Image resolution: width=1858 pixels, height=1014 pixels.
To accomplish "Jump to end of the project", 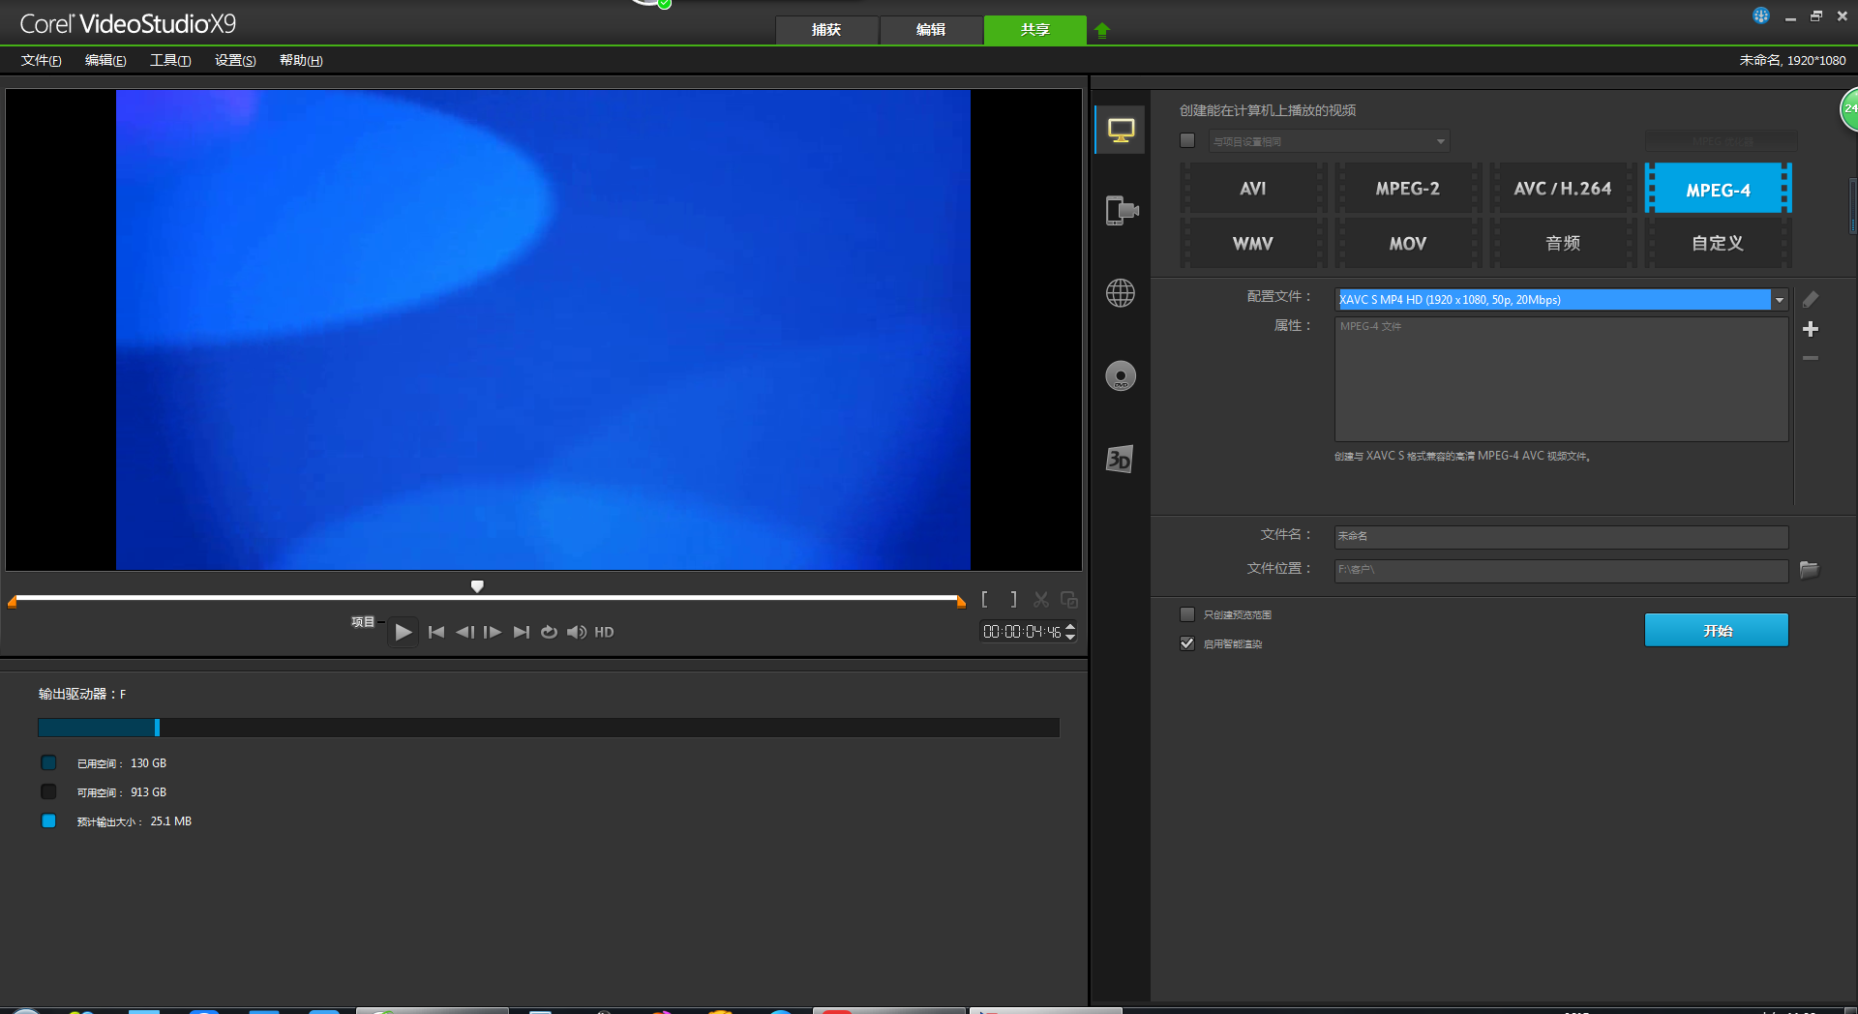I will point(522,632).
